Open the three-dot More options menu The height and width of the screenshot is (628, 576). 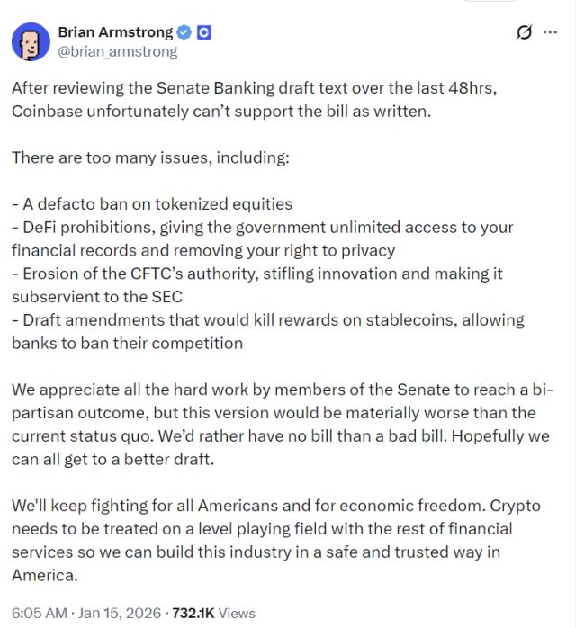pos(551,33)
